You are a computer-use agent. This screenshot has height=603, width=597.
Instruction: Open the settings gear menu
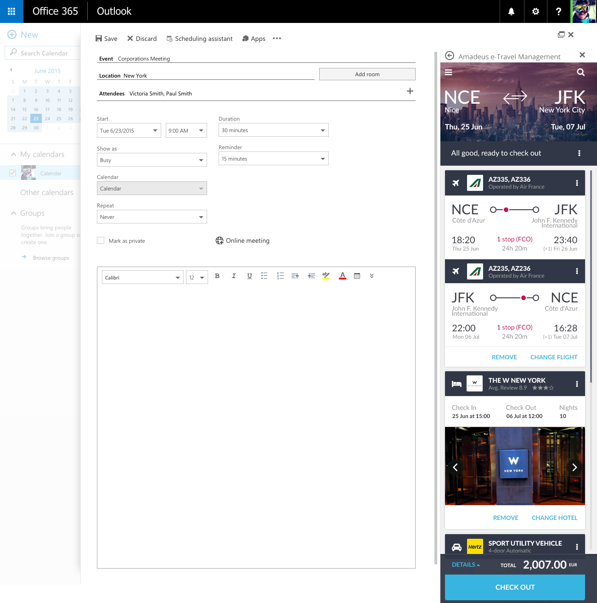click(535, 11)
